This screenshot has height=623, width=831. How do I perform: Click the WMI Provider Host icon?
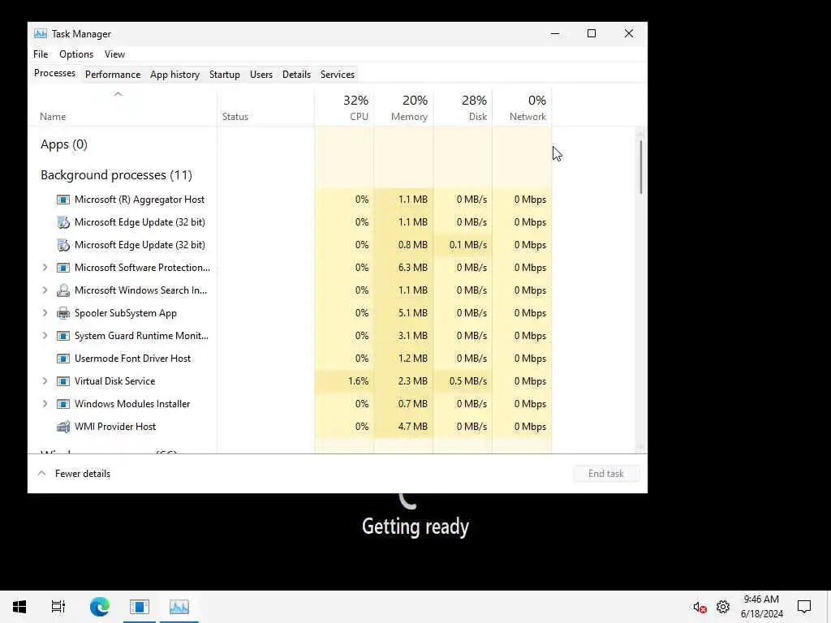coord(63,427)
